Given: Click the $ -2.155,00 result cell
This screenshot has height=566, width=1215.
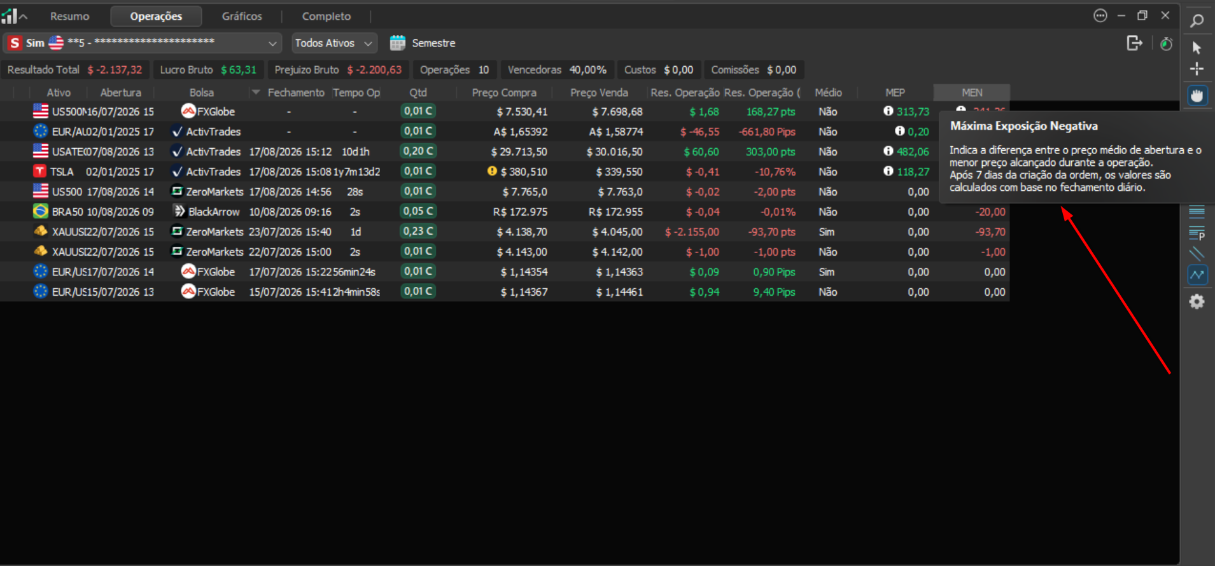Looking at the screenshot, I should click(692, 232).
